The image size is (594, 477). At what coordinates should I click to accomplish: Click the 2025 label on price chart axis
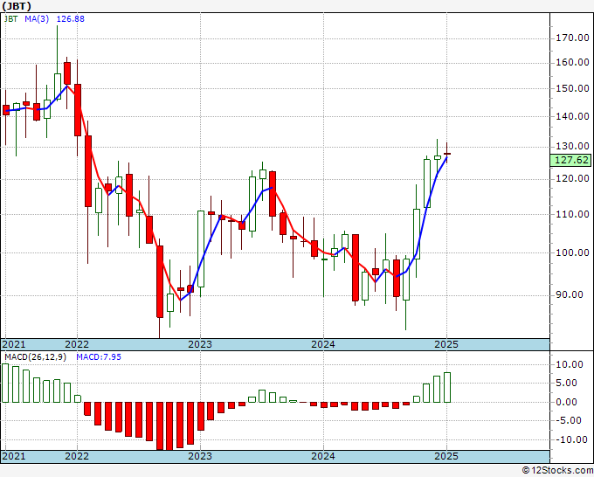point(446,344)
